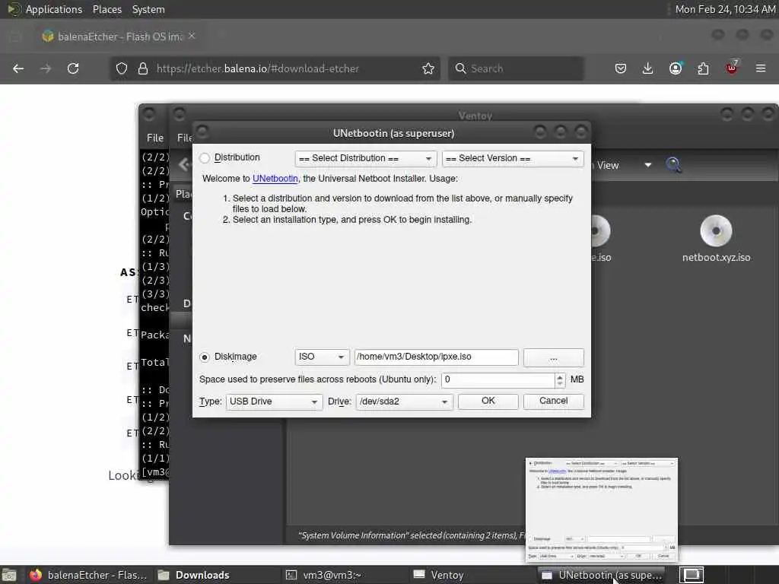779x584 pixels.
Task: Click the Applications menu logo icon
Action: click(14, 9)
